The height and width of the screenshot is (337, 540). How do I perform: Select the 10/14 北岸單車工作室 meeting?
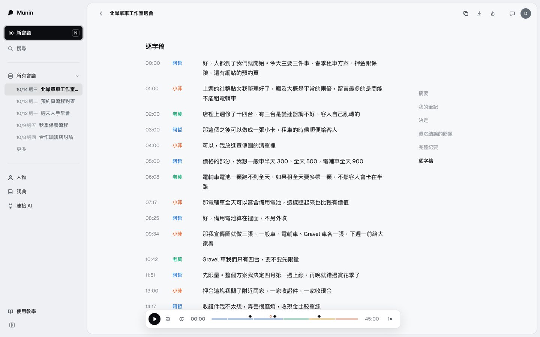point(43,89)
